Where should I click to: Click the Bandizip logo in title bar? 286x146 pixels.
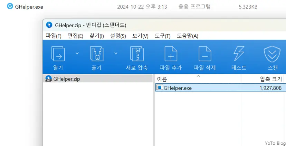[x=49, y=25]
